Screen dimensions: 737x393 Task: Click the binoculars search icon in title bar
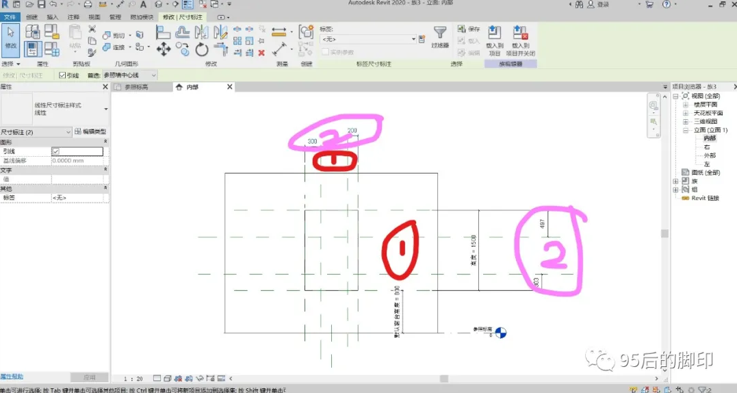click(x=579, y=4)
